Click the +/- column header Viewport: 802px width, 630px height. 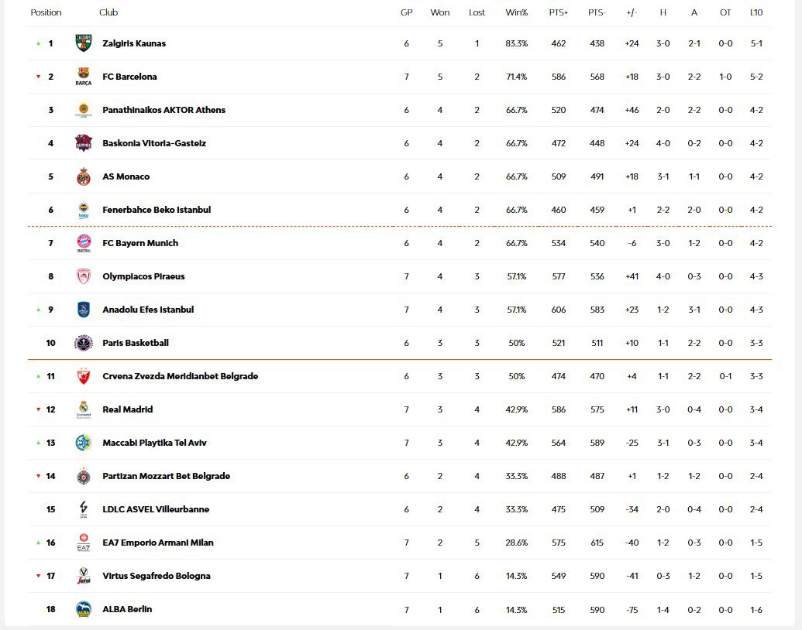(632, 12)
